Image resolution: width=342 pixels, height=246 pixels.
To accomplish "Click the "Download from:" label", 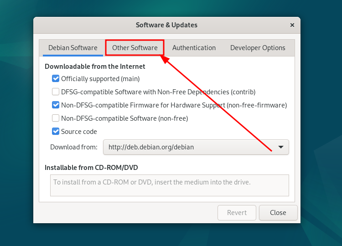I will [x=74, y=147].
